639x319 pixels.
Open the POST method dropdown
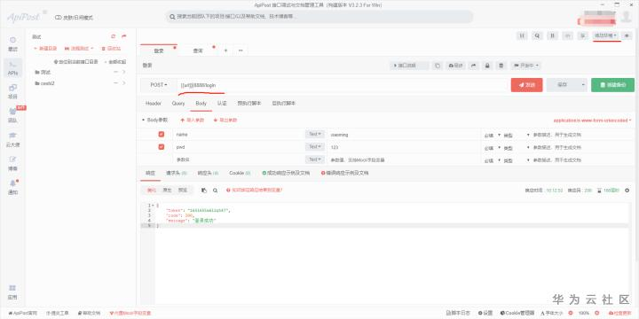(159, 85)
